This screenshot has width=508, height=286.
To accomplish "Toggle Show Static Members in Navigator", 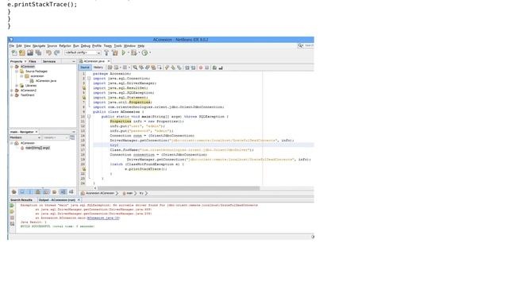I will pos(30,192).
